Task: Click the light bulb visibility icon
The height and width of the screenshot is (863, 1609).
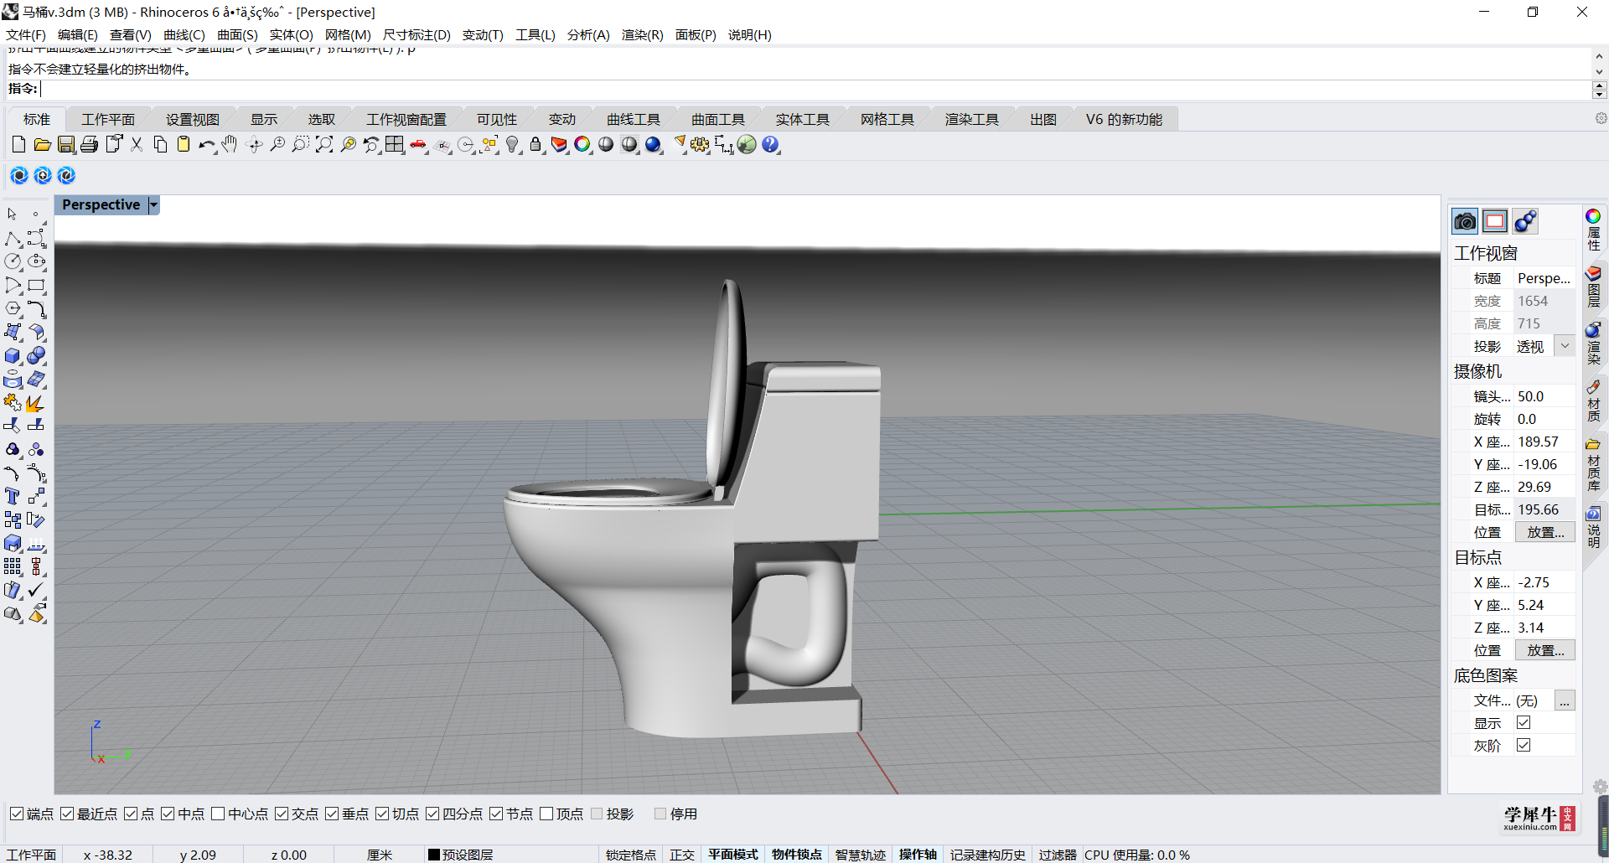Action: coord(512,145)
